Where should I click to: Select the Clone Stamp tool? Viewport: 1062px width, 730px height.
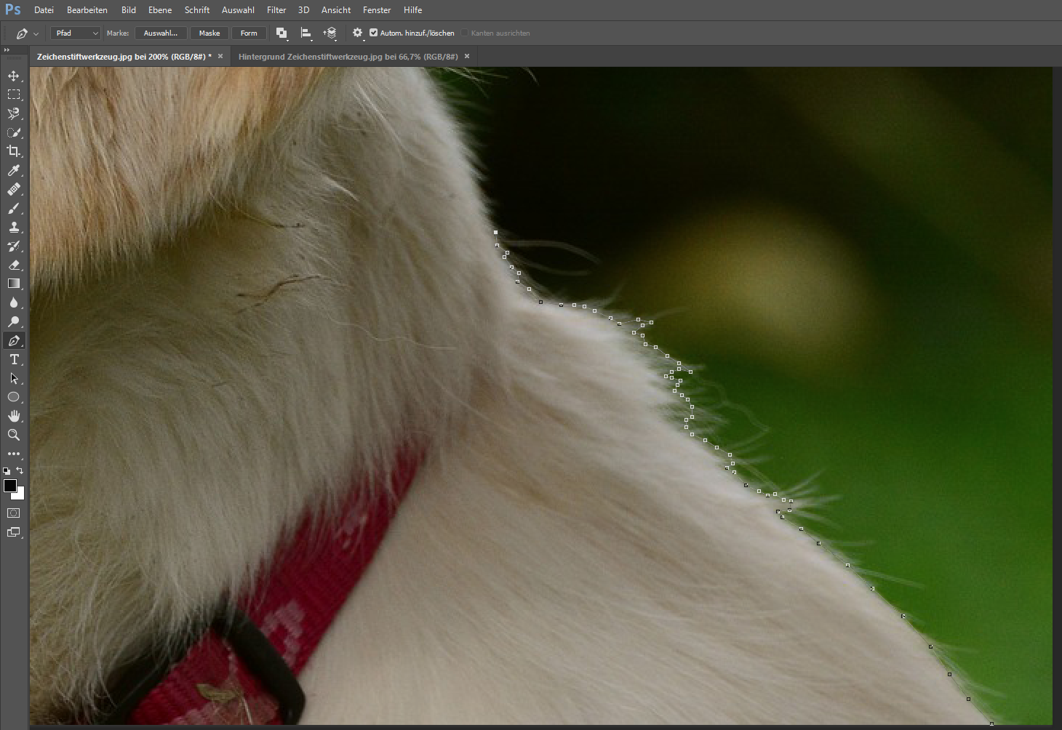click(13, 227)
